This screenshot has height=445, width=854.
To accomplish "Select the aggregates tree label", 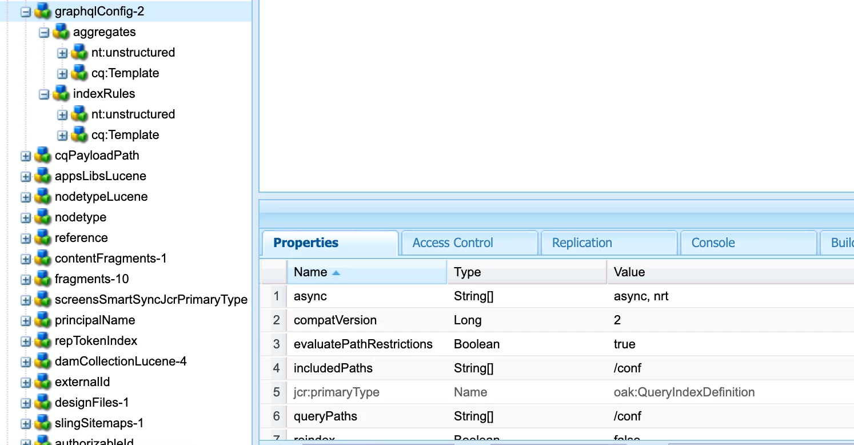I will 105,32.
